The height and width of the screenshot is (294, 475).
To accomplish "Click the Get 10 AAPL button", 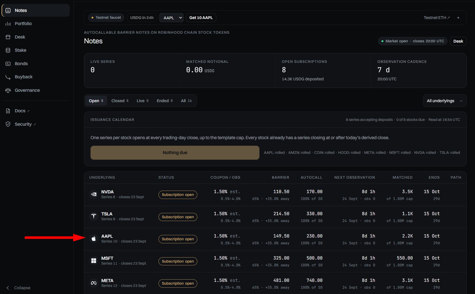I will click(201, 18).
